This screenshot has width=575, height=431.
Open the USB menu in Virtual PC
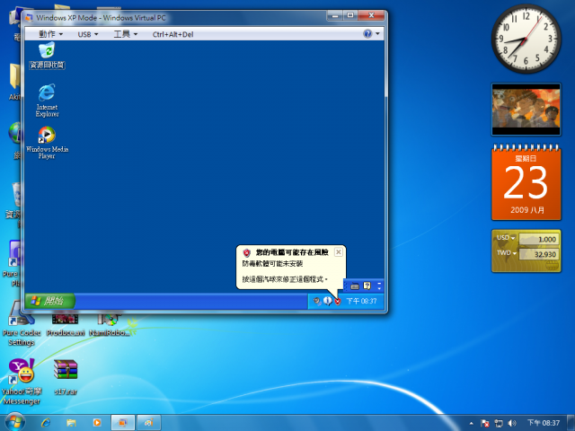point(88,34)
